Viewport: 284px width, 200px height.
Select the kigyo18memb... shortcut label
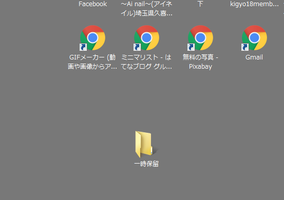point(254,4)
